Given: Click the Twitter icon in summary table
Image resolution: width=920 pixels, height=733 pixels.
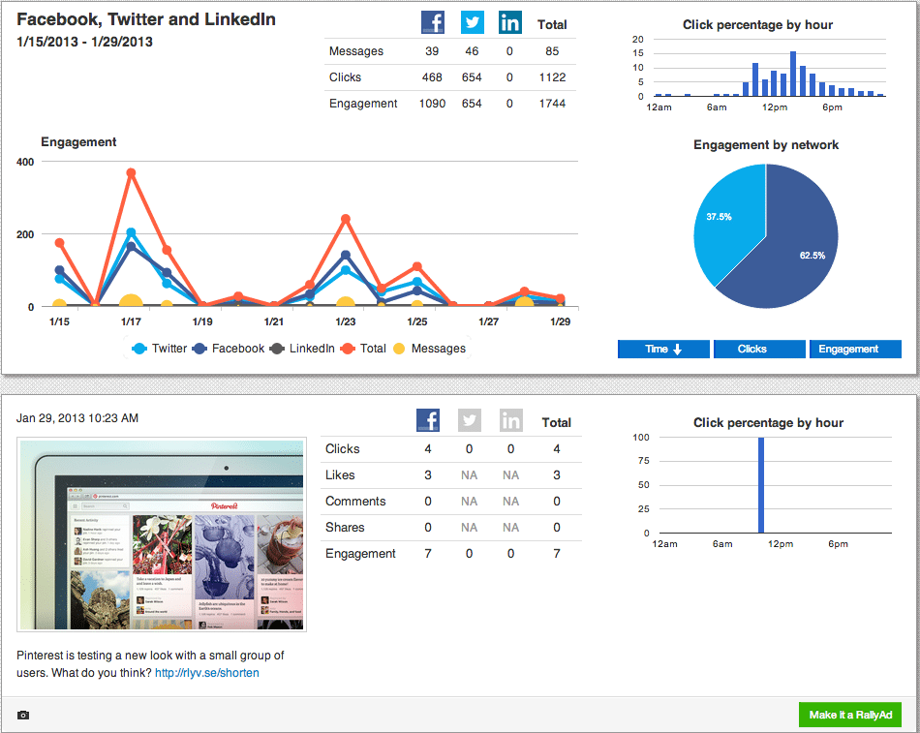Looking at the screenshot, I should (472, 23).
